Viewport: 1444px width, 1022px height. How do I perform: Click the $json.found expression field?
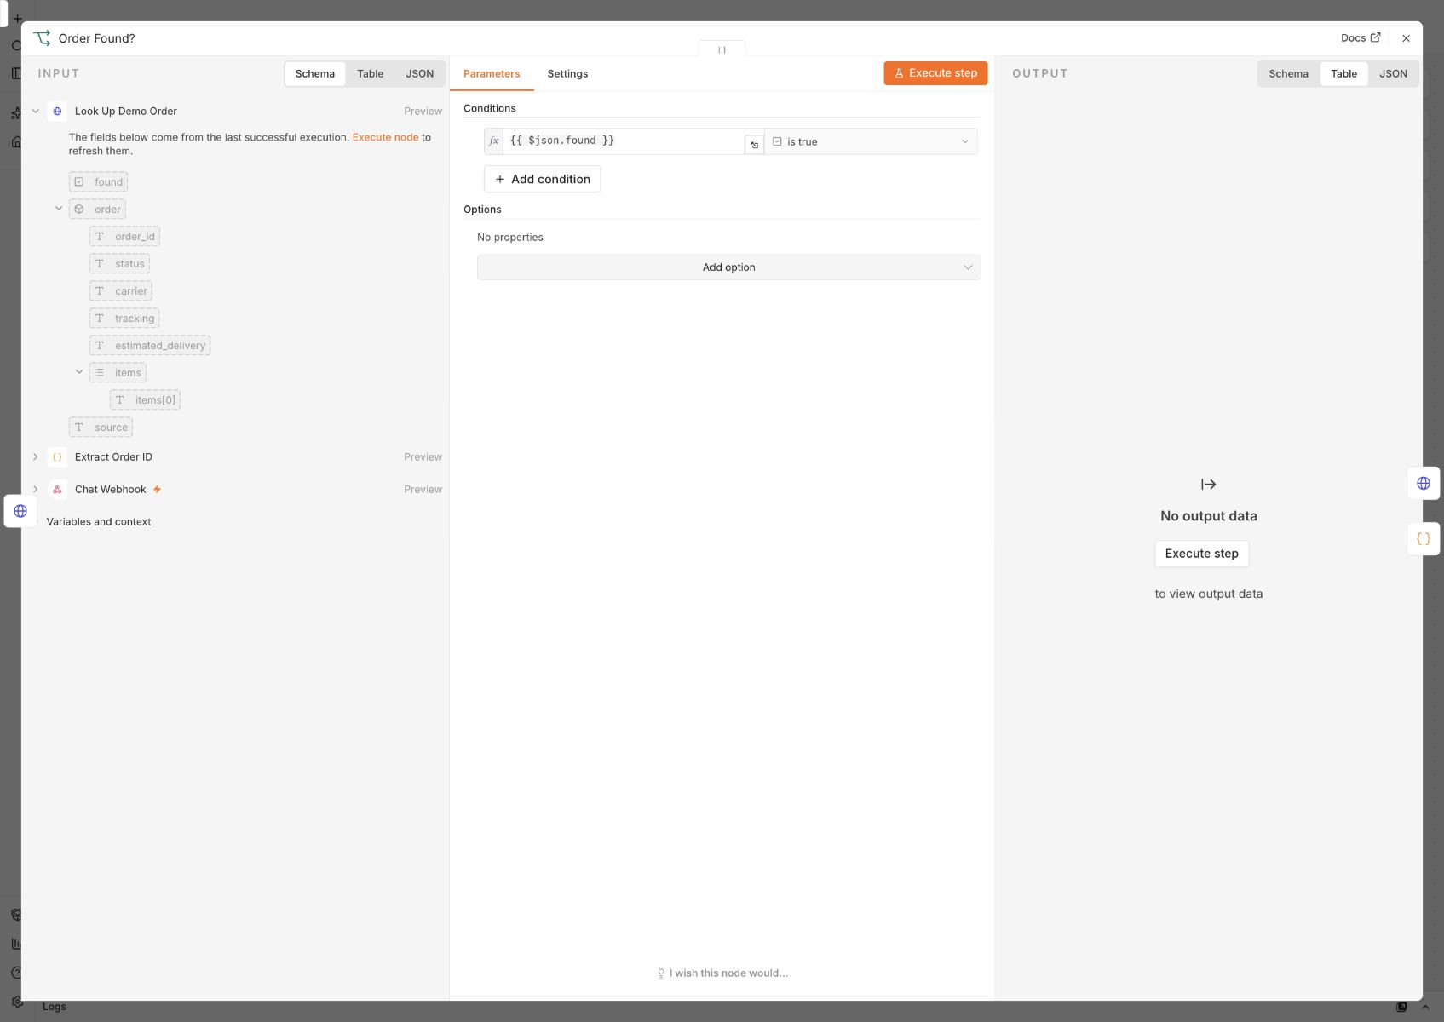pos(624,141)
